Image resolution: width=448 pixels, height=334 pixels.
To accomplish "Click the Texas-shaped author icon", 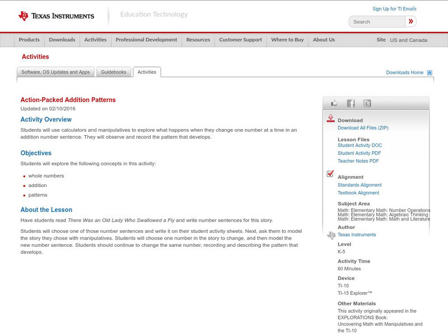I will tap(330, 234).
